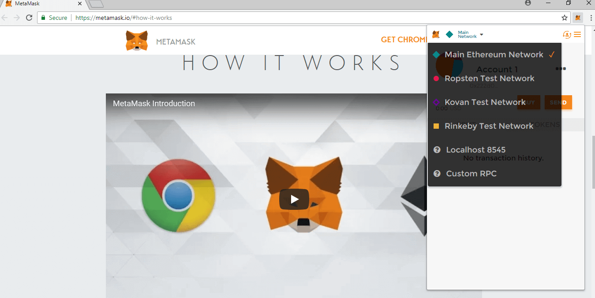Screen dimensions: 595x298
Task: Open the Chrome user profile icon
Action: point(528,3)
